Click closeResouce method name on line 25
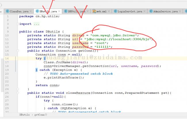The image size is (187, 119). [78, 93]
